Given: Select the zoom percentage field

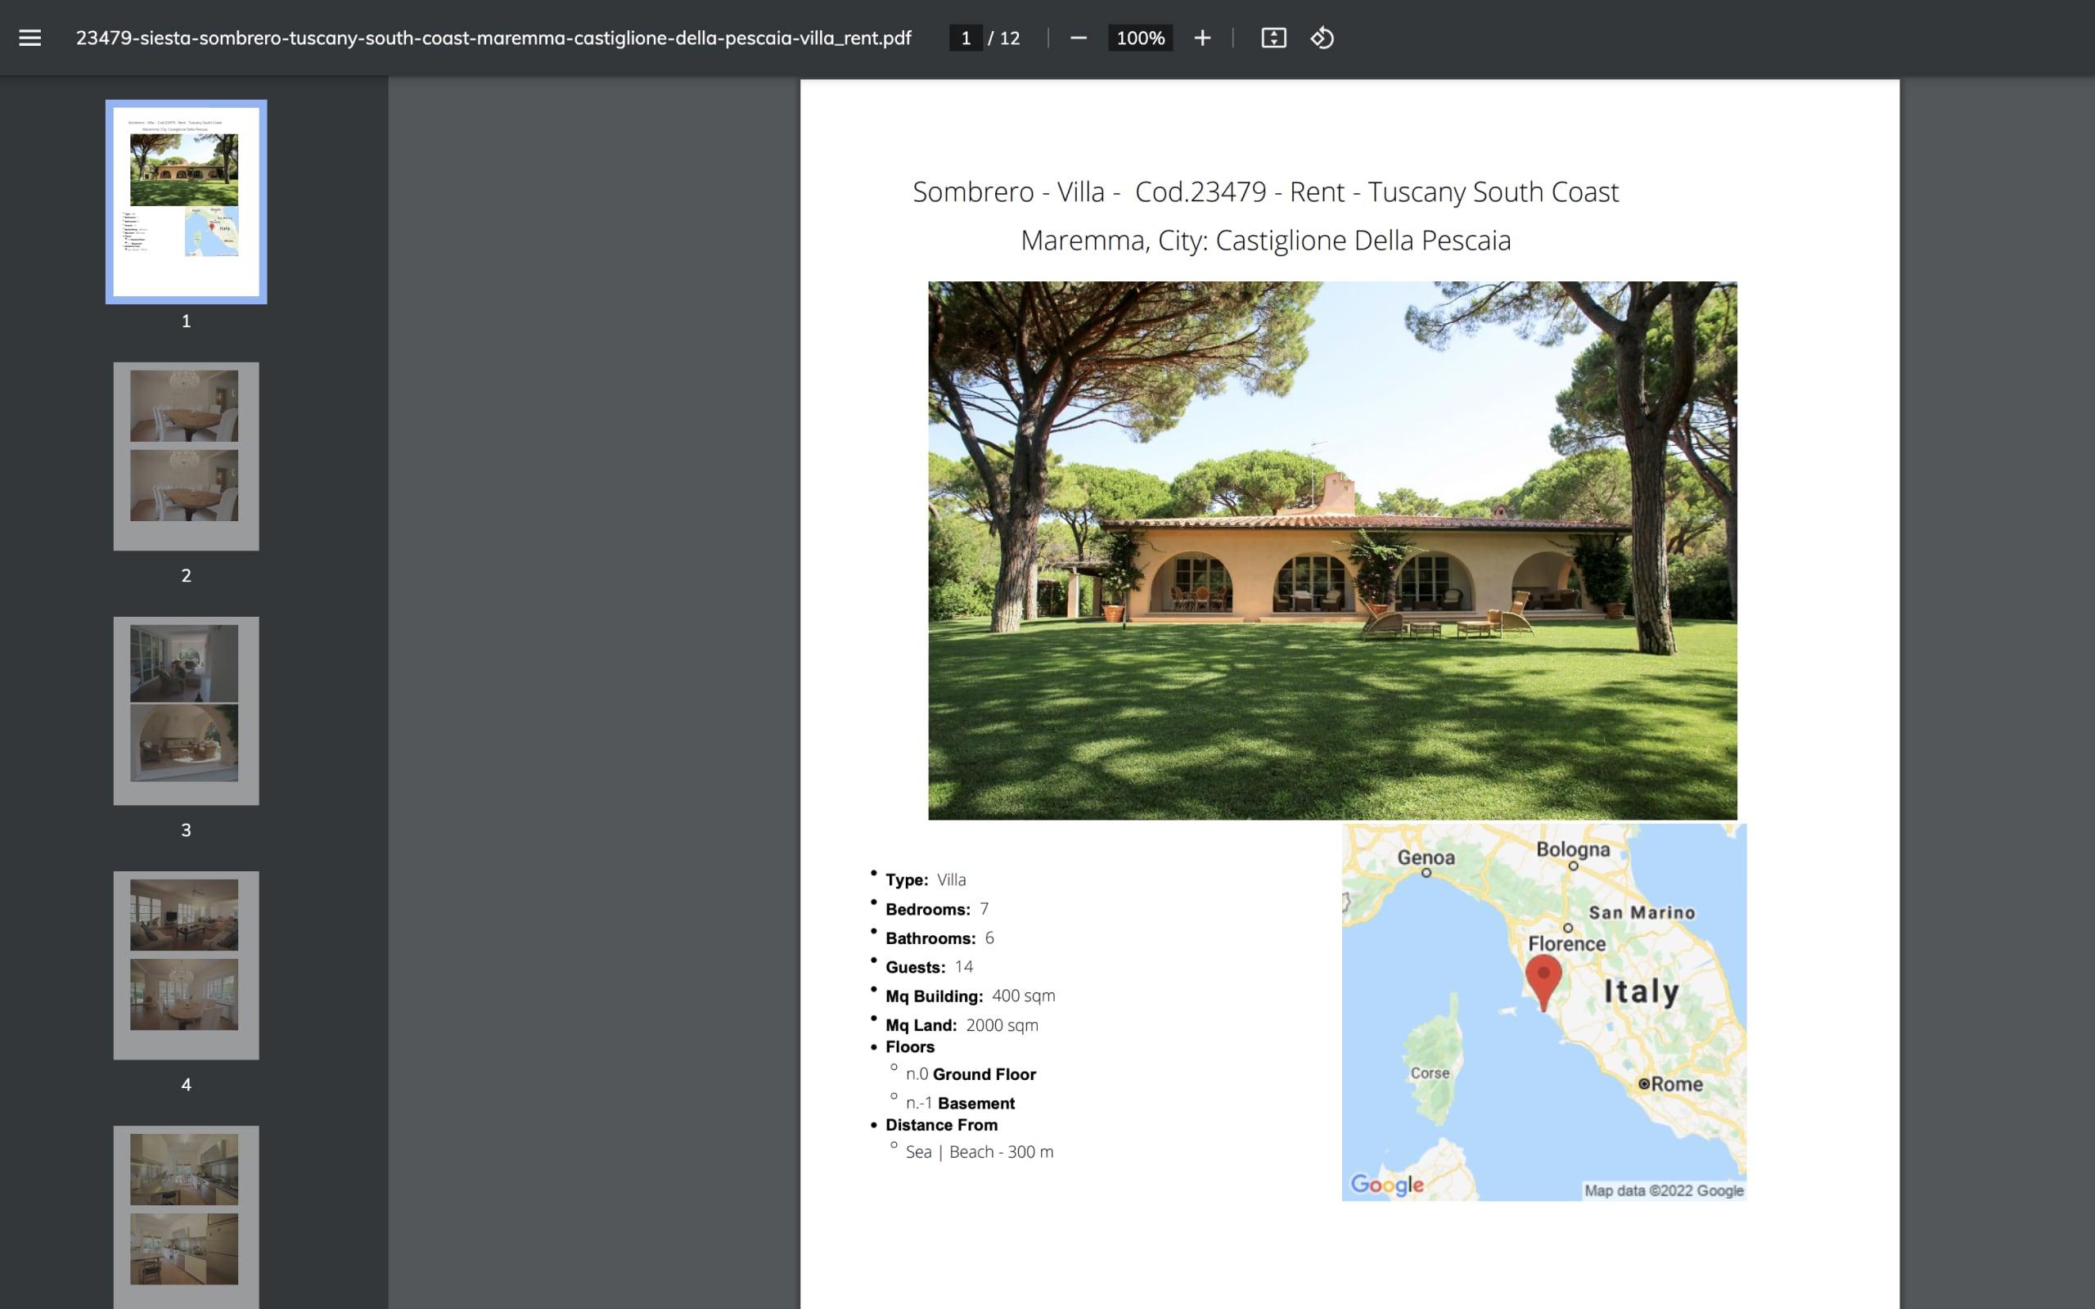Looking at the screenshot, I should point(1140,38).
